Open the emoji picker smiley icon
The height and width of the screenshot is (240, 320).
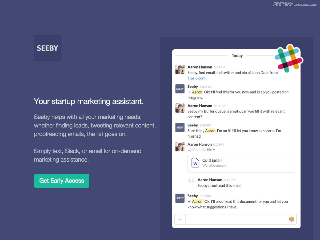coord(291,219)
